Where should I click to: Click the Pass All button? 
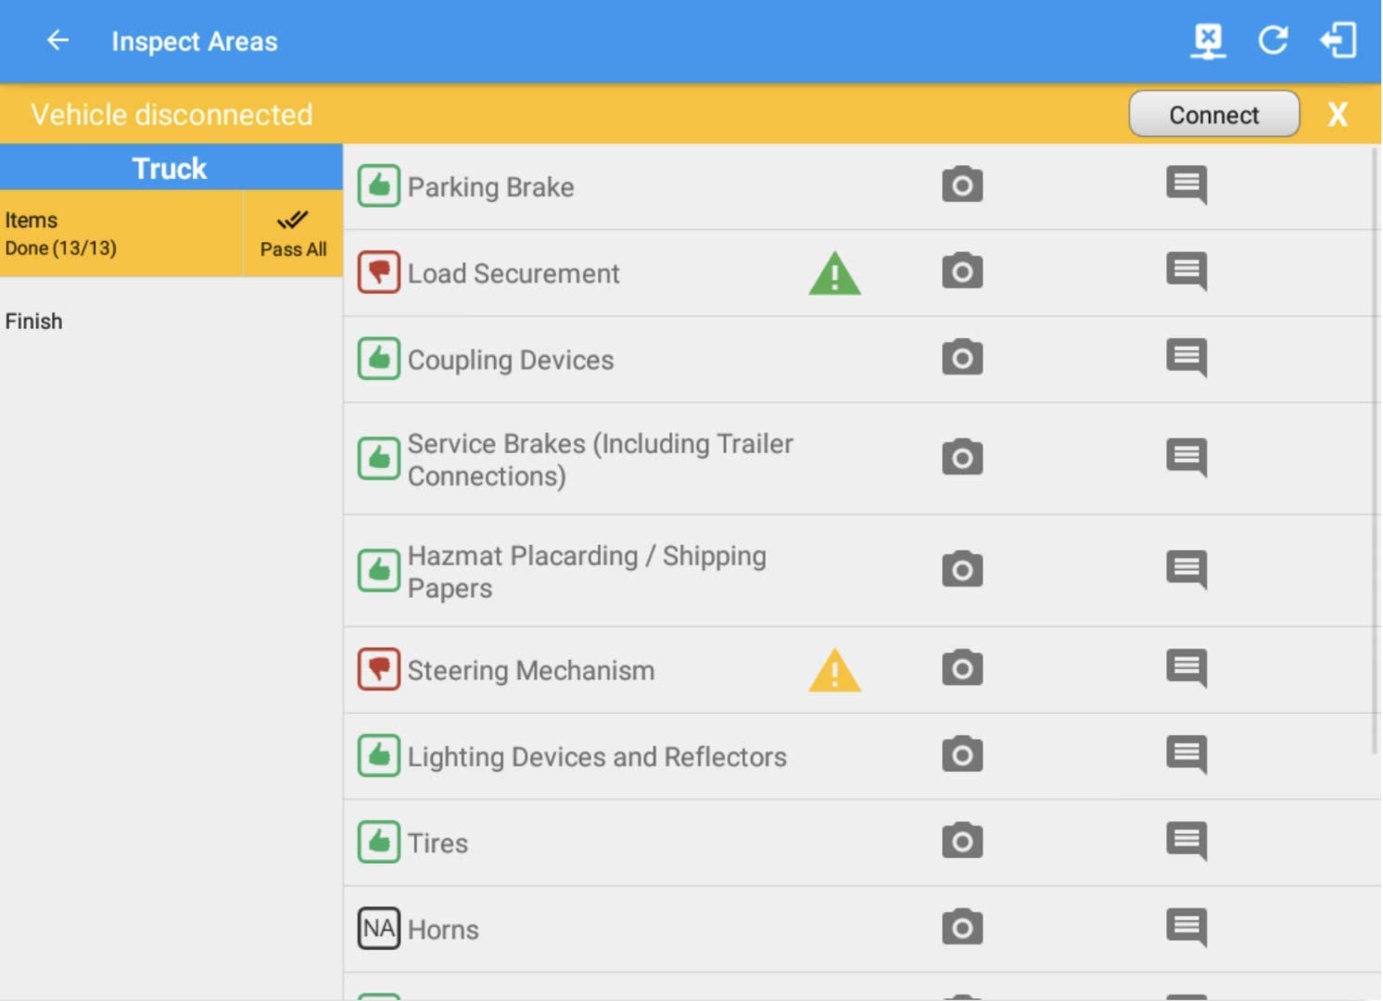293,234
